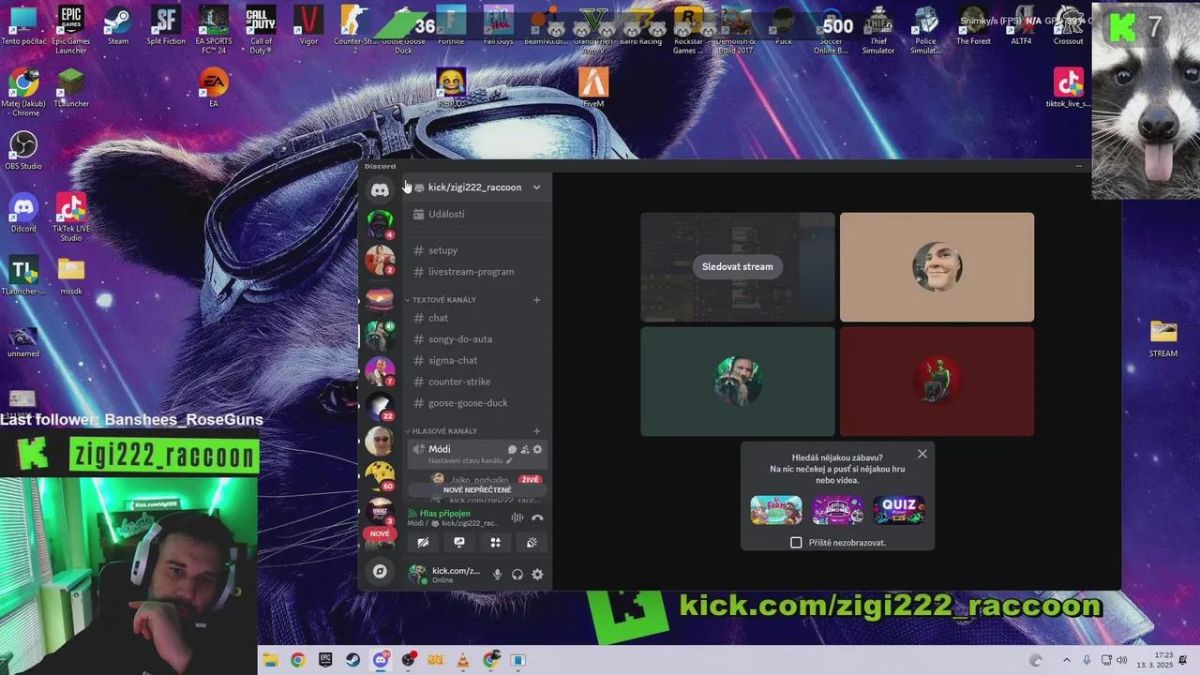Add a channel to HLASOVÉ KANÁLY

pyautogui.click(x=537, y=431)
